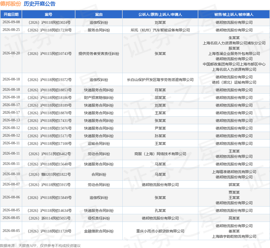This screenshot has height=248, width=270.
Task: Click plaintiff 重庆小雨点小额贷款有限公司
Action: [x=160, y=231]
